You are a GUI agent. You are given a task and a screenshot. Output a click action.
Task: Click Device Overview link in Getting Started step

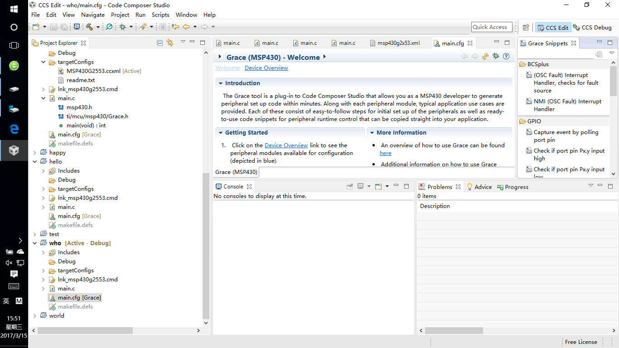286,145
